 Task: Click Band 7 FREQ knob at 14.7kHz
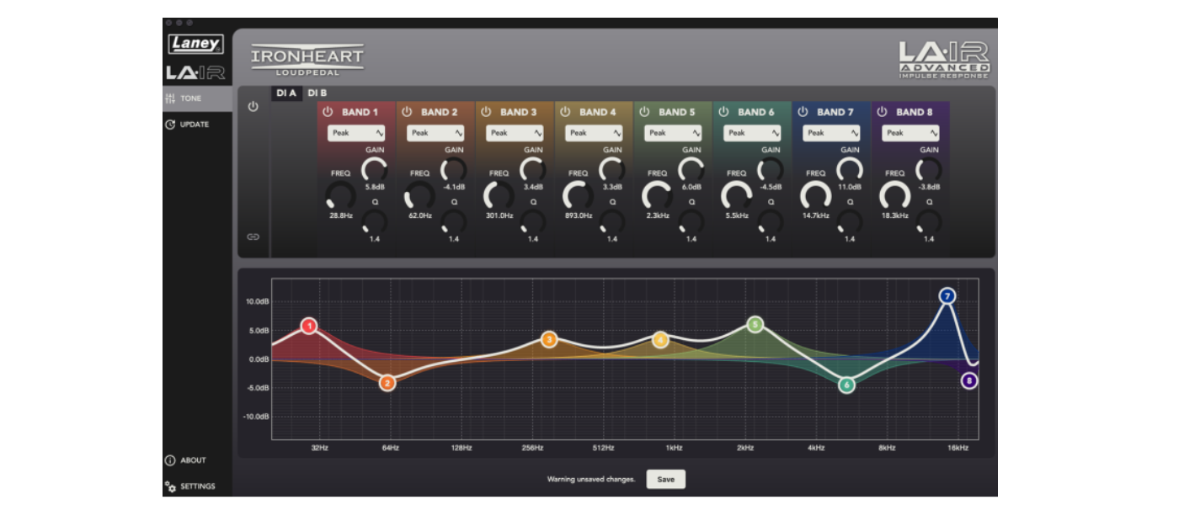(x=815, y=196)
